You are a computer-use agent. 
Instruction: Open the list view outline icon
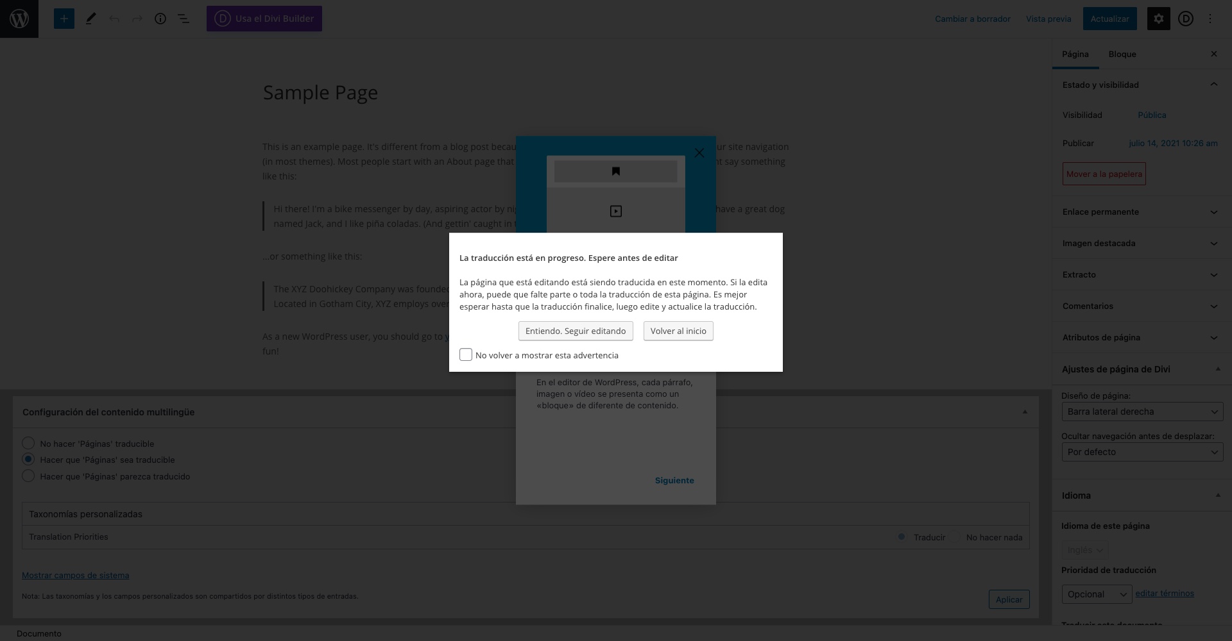[x=184, y=19]
